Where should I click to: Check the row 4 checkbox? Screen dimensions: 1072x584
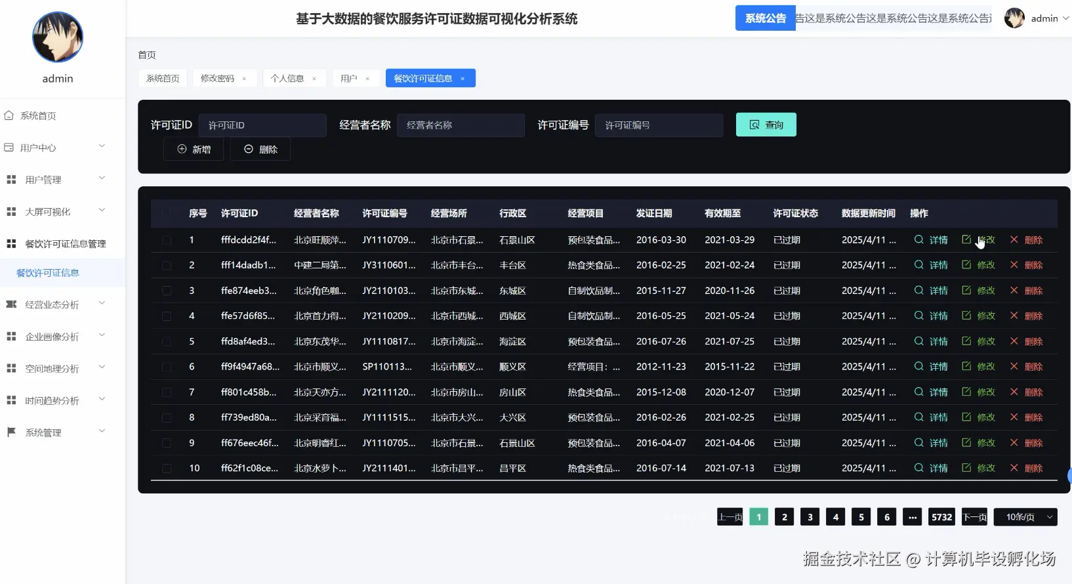click(167, 316)
